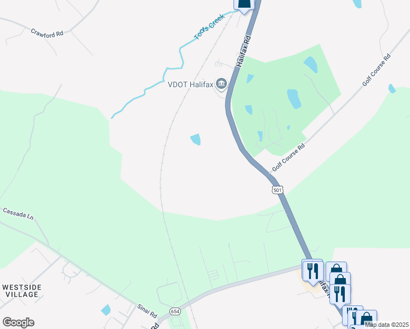
Task: Click Golf Course Rd label nearest the 501 junction
Action: point(288,157)
